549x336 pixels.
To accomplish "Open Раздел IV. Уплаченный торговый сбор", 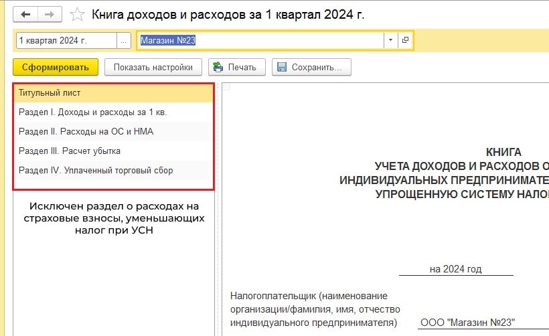I will pos(112,171).
